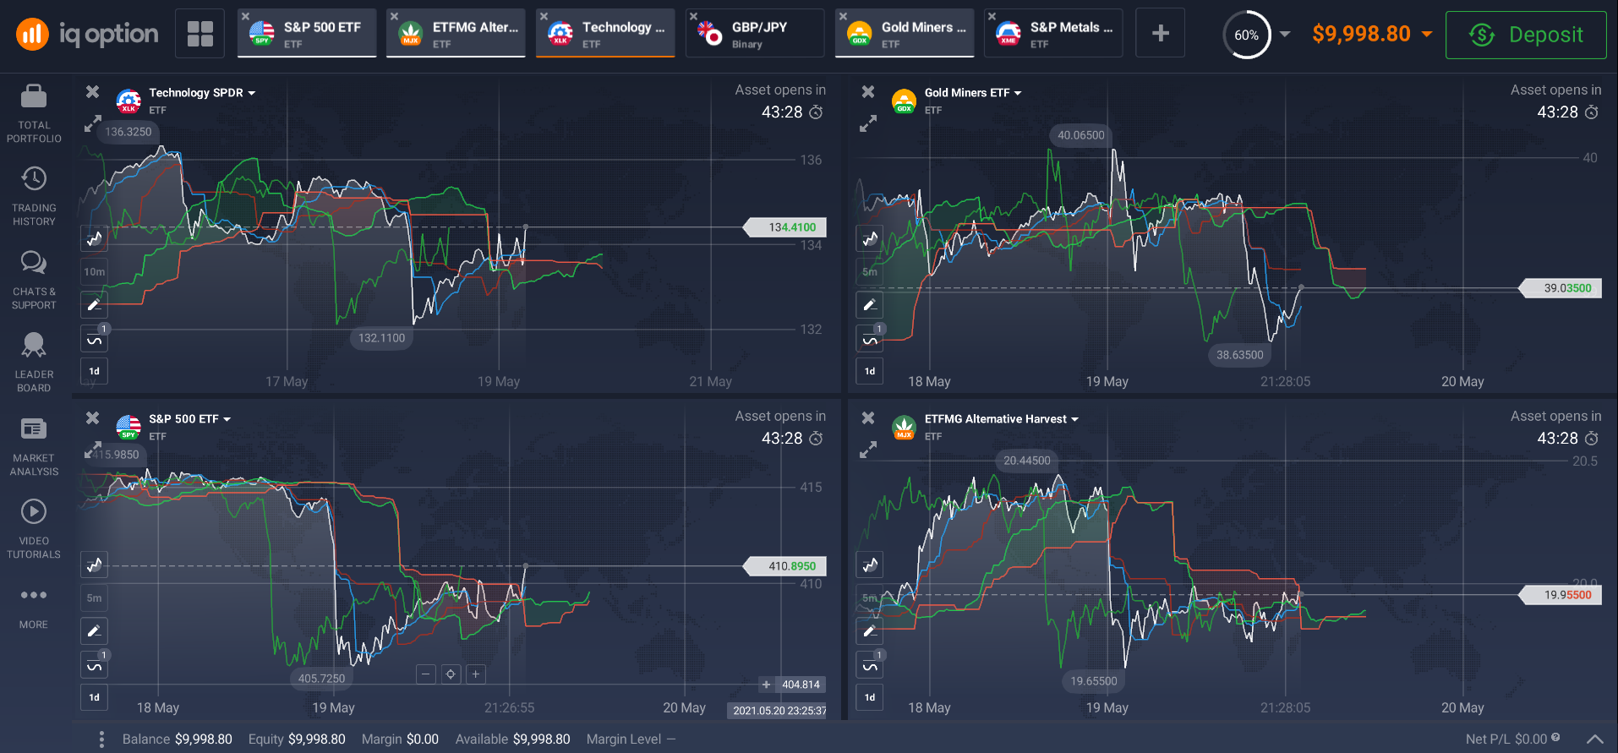Recenter S&P 500 chart with target button
The image size is (1618, 753).
[451, 674]
